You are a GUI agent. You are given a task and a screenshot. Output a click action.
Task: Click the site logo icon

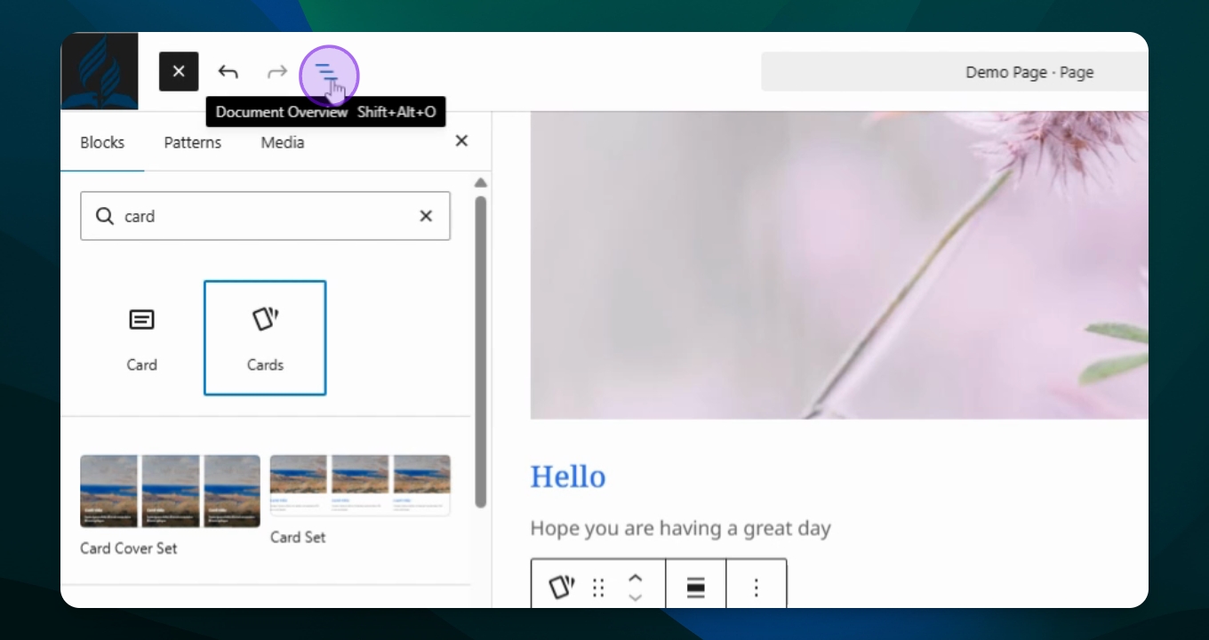[x=100, y=71]
